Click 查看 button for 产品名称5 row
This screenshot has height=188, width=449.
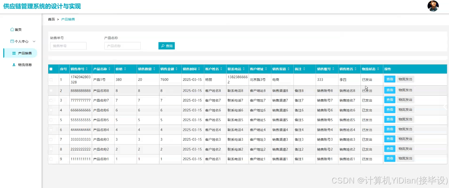[390, 119]
